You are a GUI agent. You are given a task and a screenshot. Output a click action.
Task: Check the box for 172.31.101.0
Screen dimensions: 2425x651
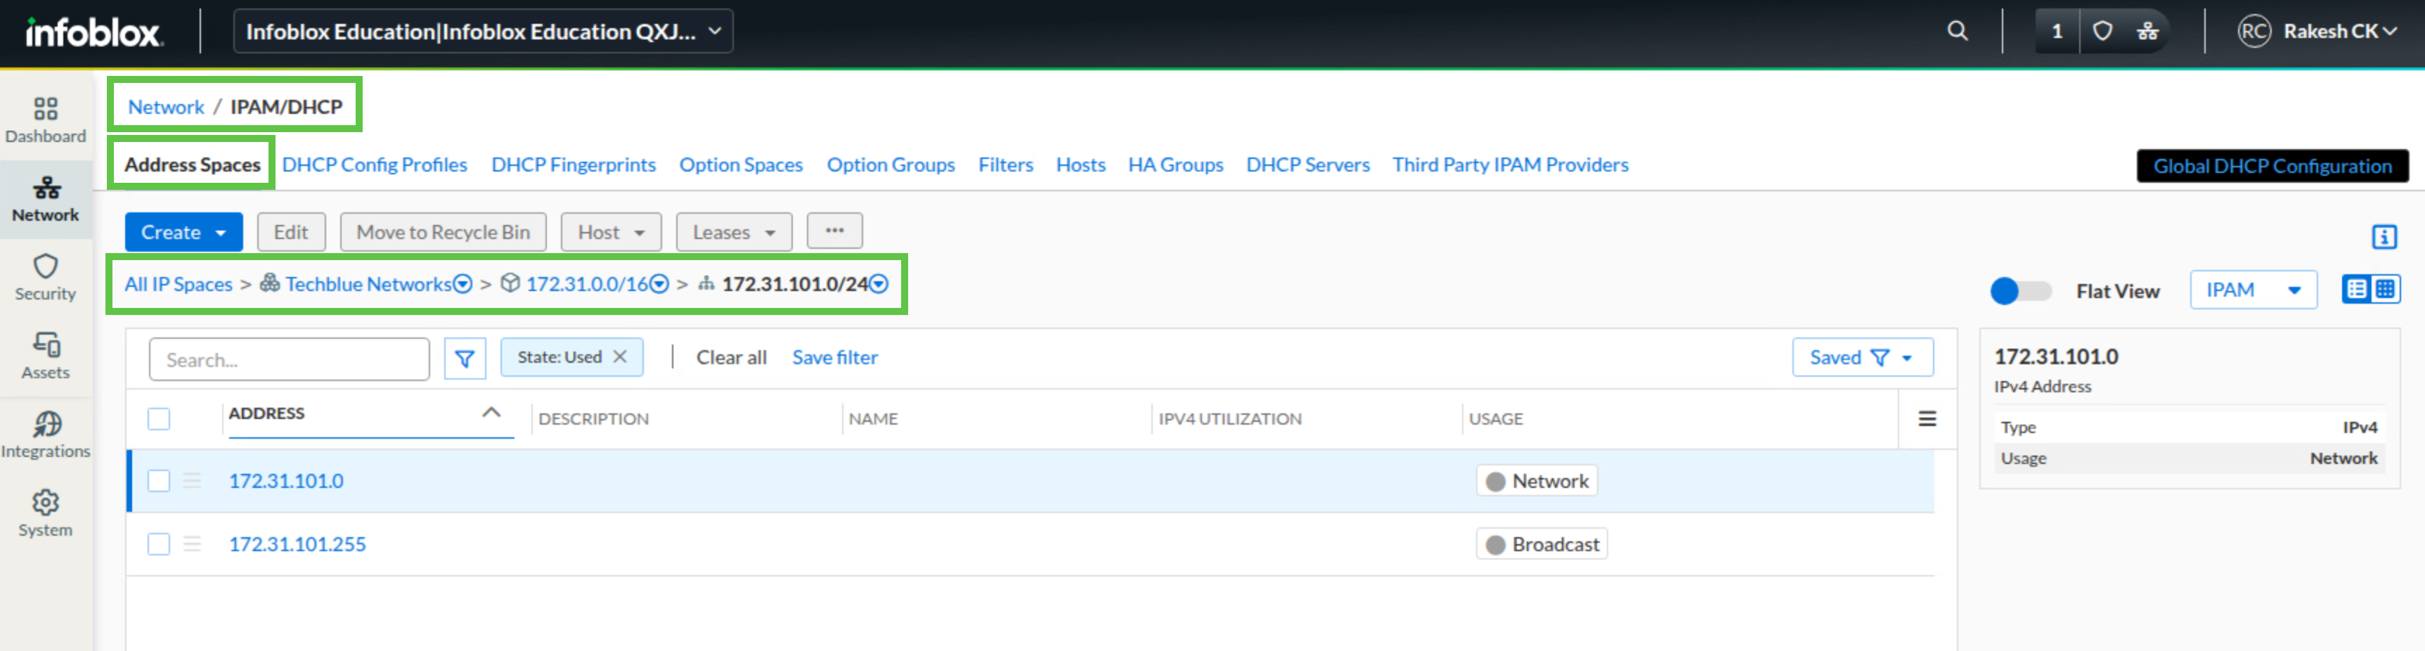(159, 480)
